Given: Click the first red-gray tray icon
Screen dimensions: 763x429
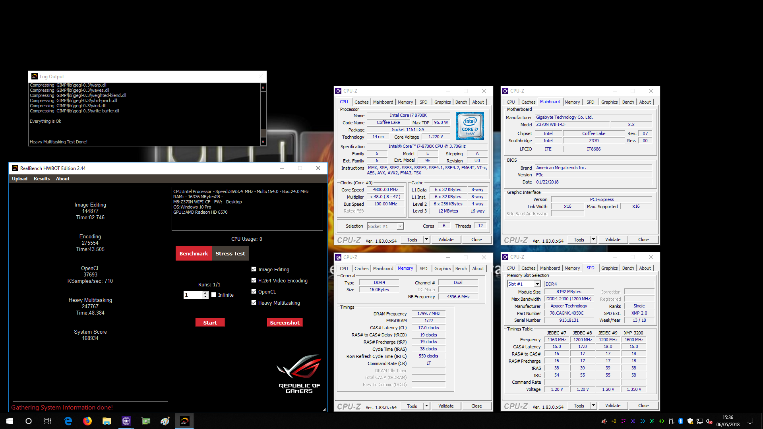Looking at the screenshot, I should tap(604, 421).
